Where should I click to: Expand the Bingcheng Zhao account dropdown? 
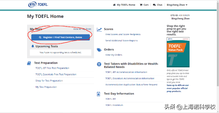(x=177, y=5)
